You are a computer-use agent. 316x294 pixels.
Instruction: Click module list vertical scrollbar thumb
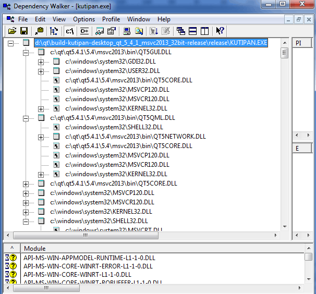coord(308,256)
